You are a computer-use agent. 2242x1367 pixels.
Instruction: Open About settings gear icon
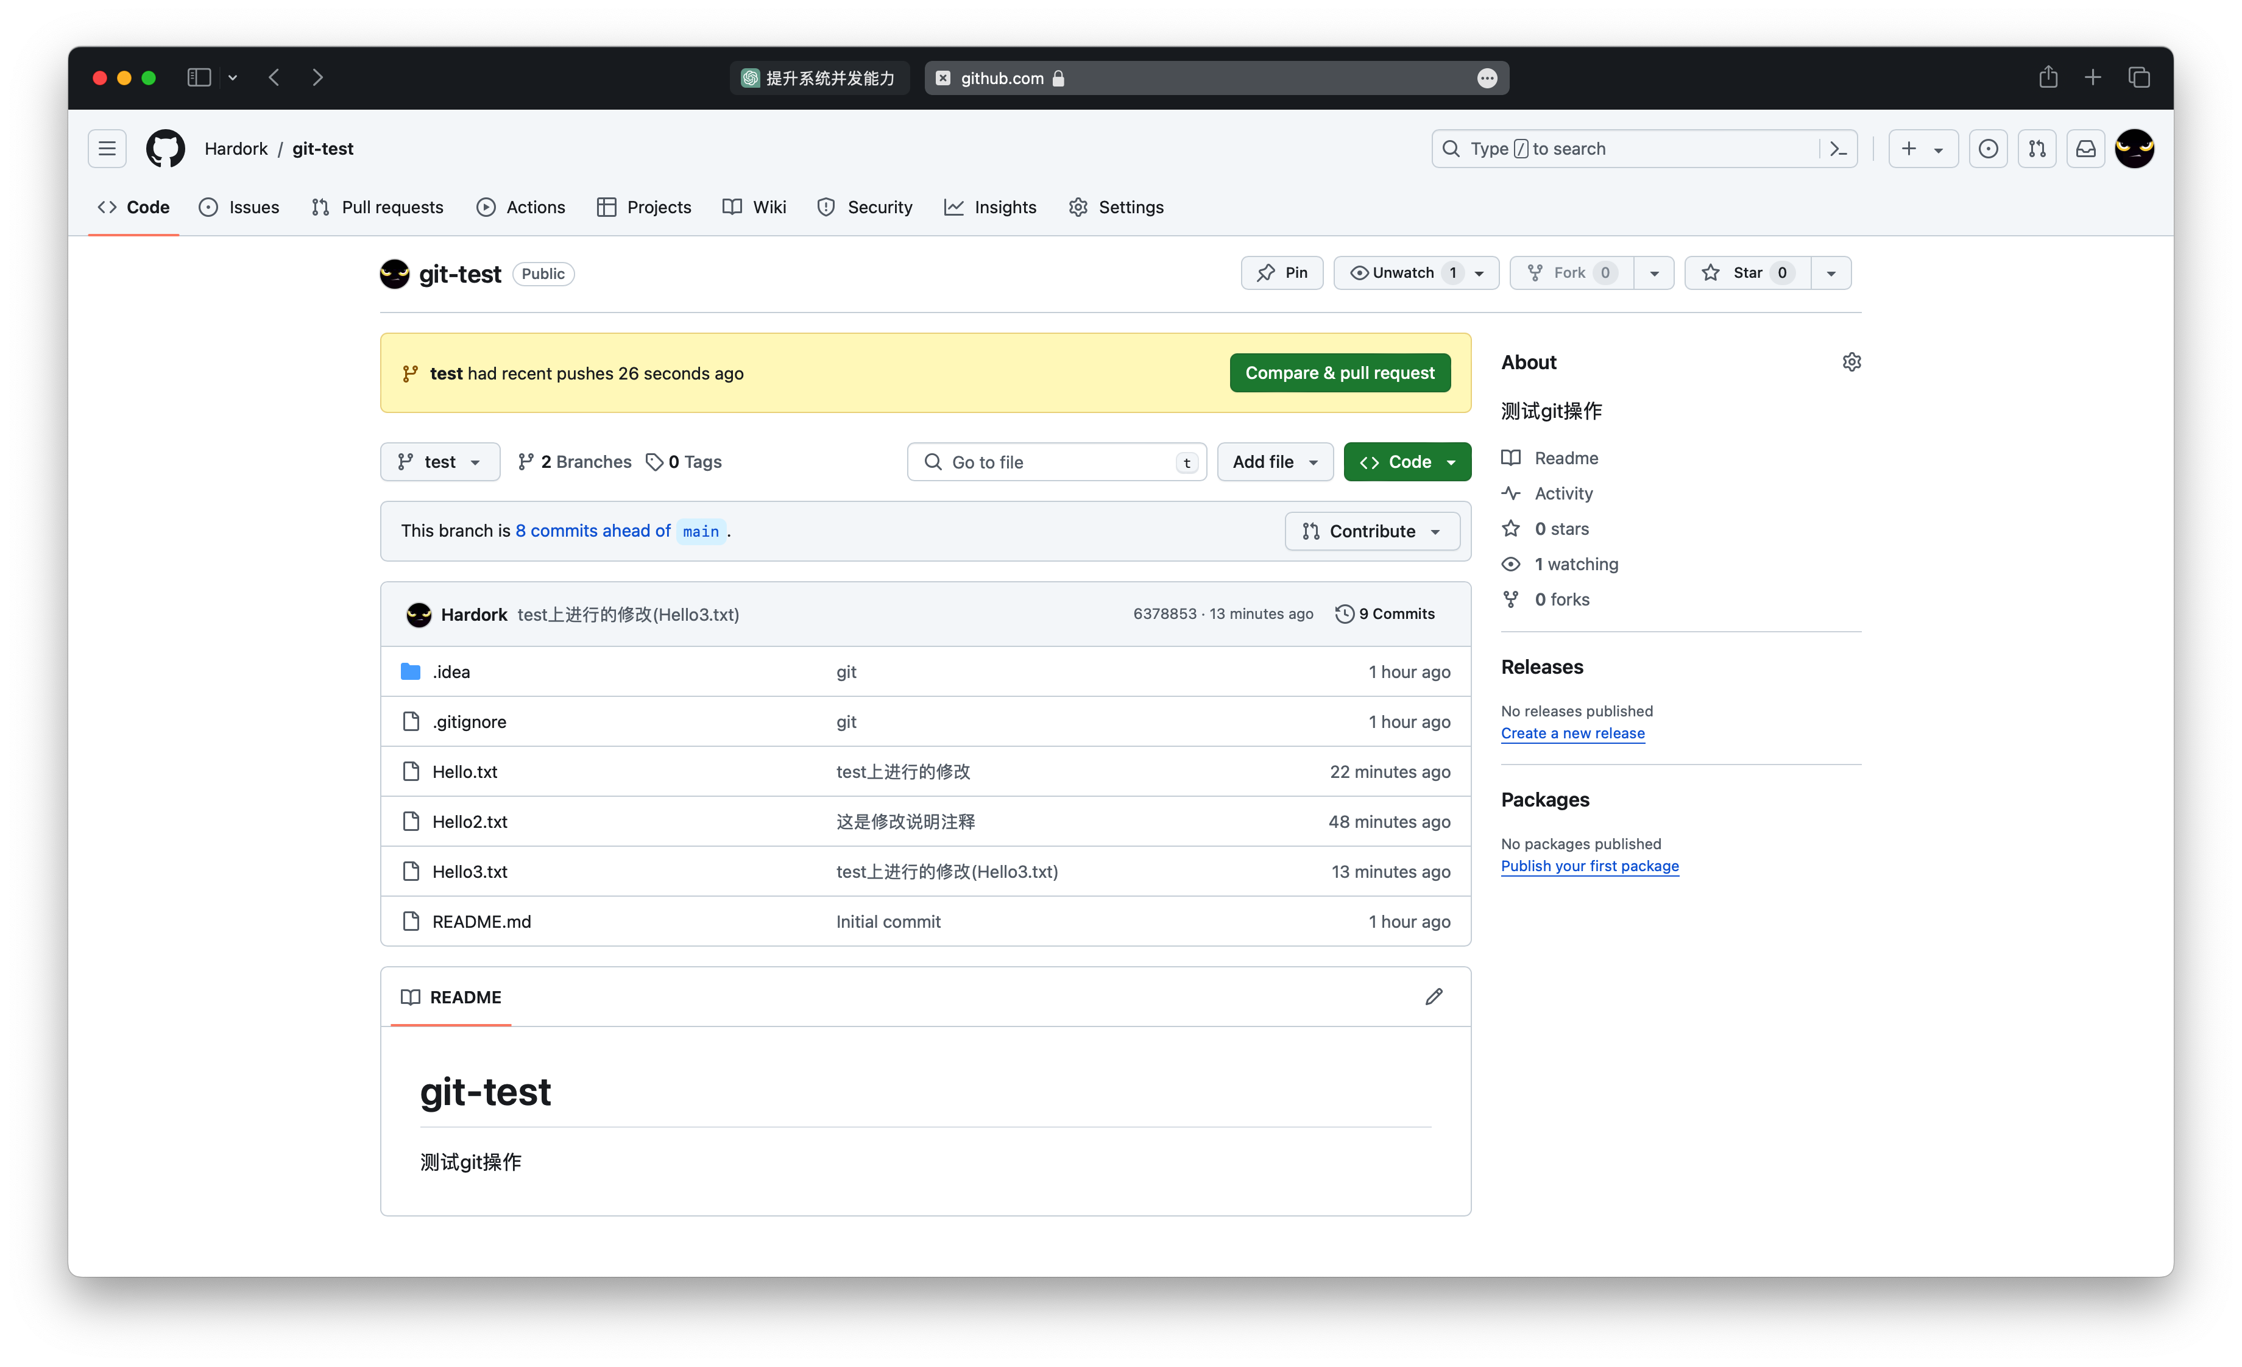coord(1851,362)
